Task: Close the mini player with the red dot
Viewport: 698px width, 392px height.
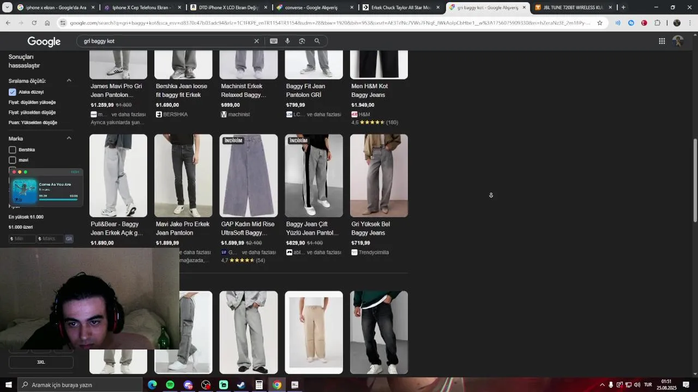Action: 14,172
